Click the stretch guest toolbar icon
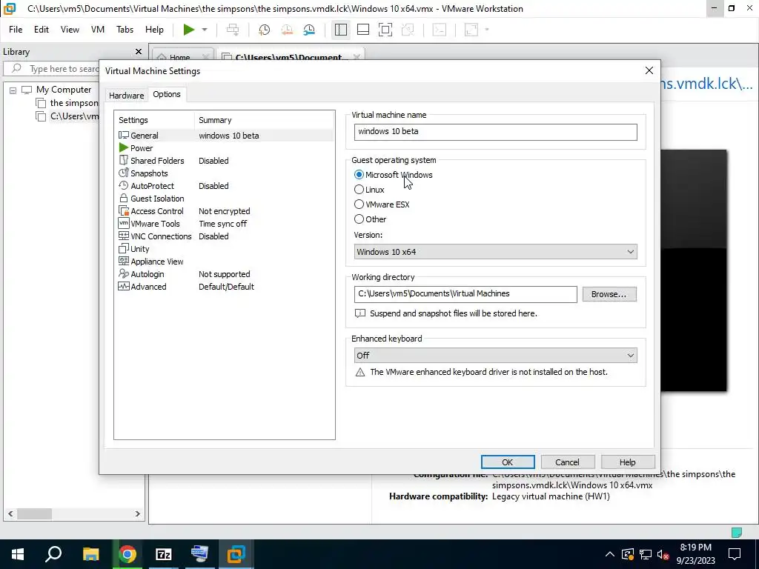Screen dimensions: 759x569 [471, 30]
